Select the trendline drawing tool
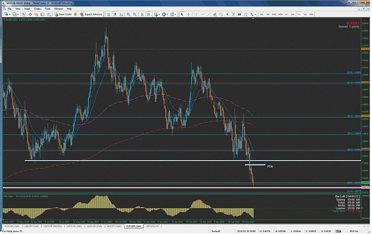372x235 pixels. pyautogui.click(x=208, y=14)
